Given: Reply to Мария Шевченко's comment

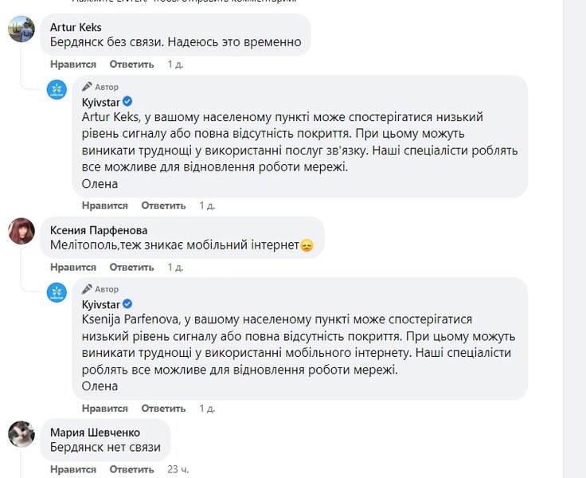Looking at the screenshot, I should tap(126, 469).
